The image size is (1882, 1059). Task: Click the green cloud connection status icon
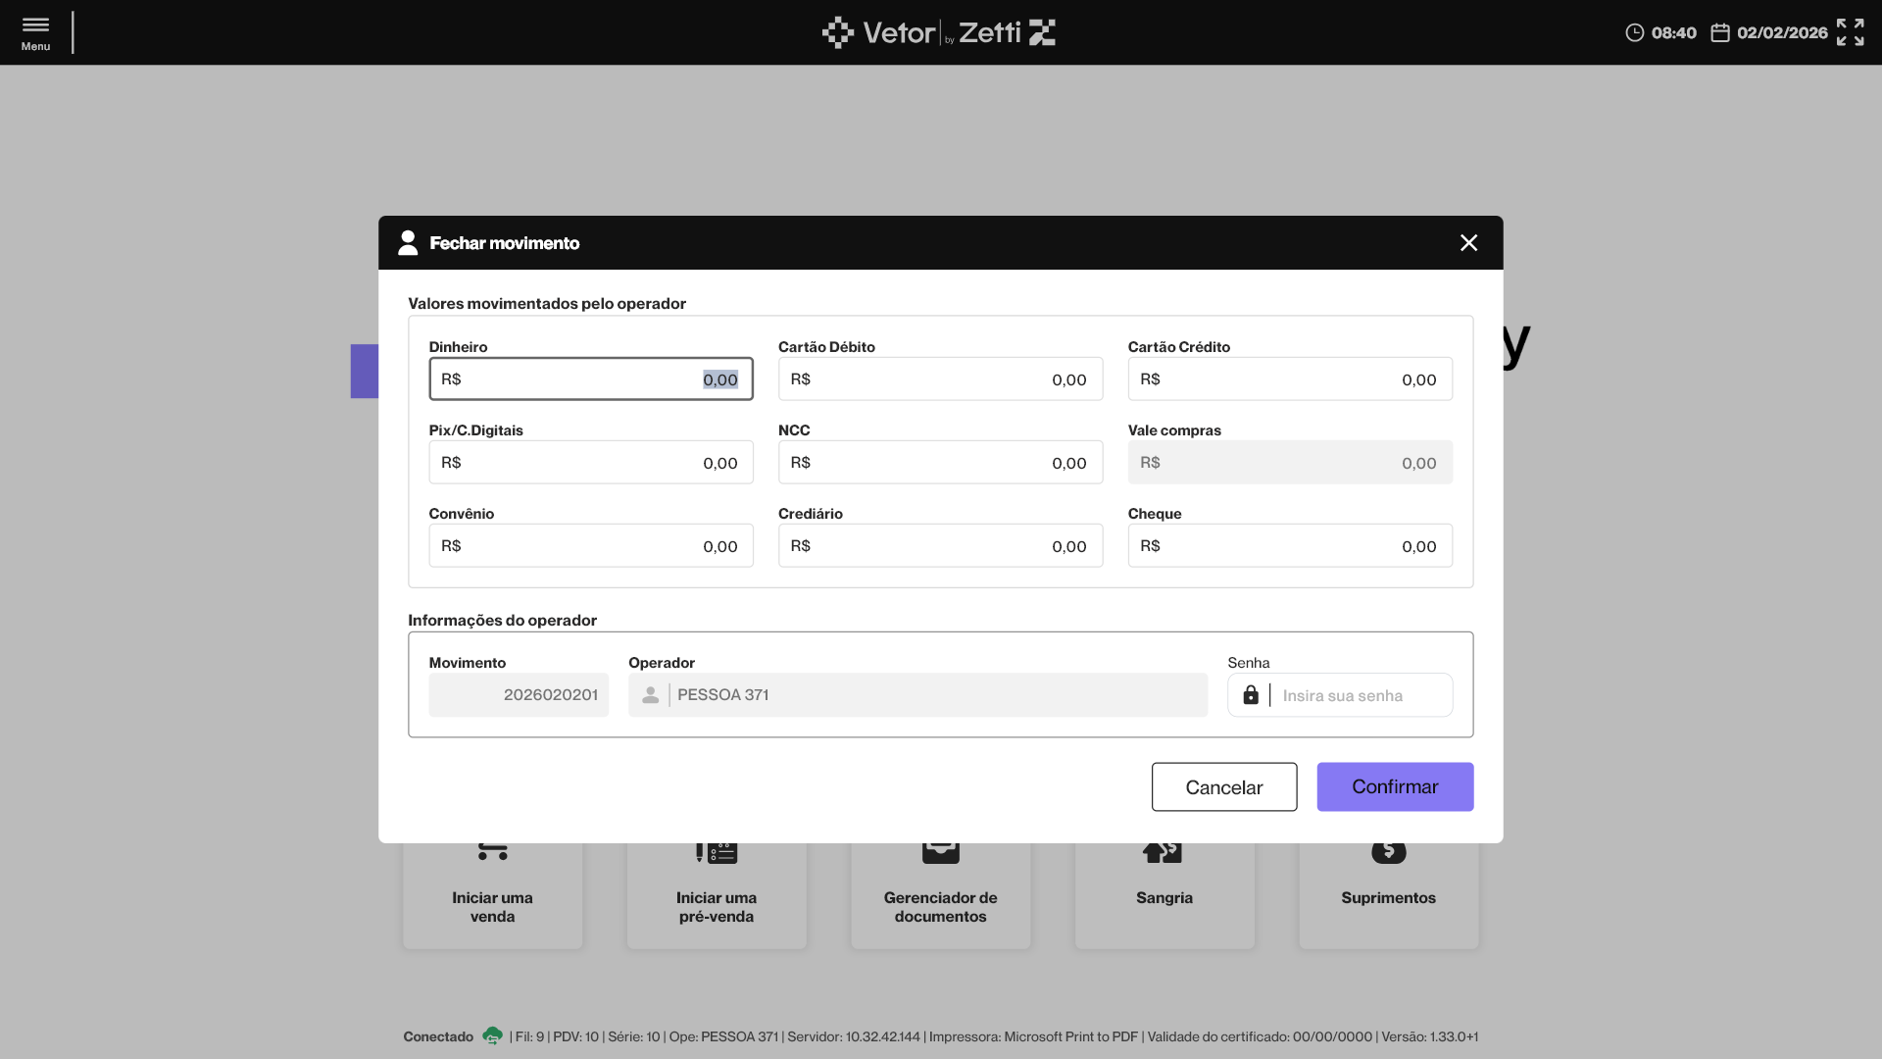(x=492, y=1035)
